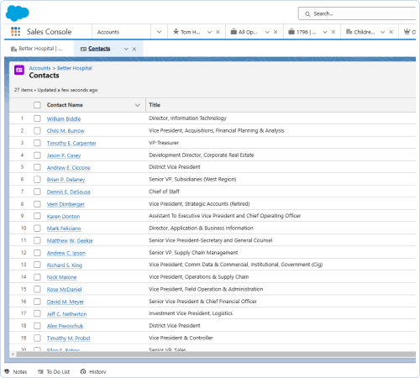
Task: Select the Contacts subtab
Action: pyautogui.click(x=99, y=49)
